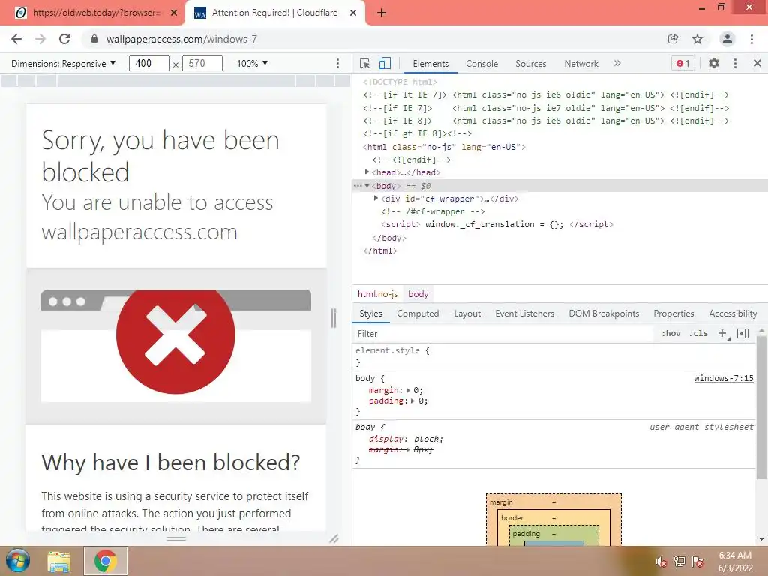Open the Chrome profile avatar
Viewport: 768px width, 576px height.
[727, 39]
